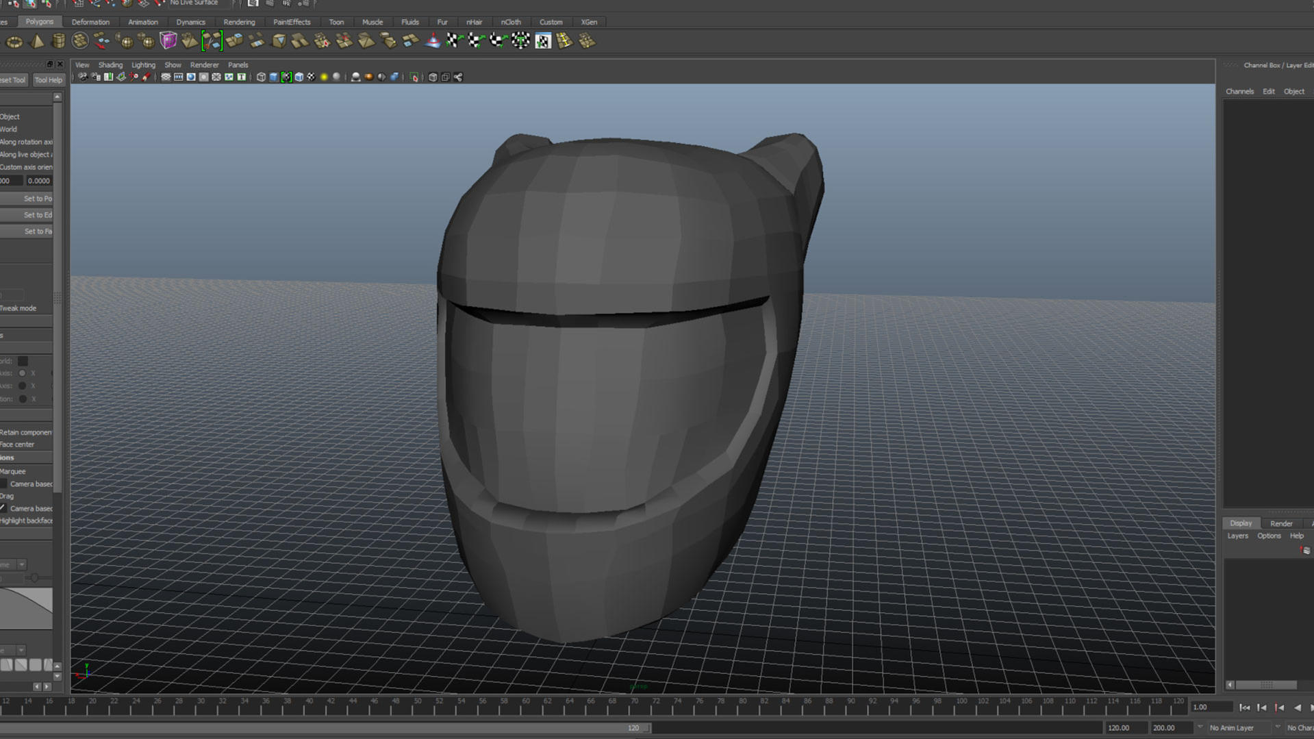Click the Tool Help button
Viewport: 1314px width, 739px height.
(48, 79)
